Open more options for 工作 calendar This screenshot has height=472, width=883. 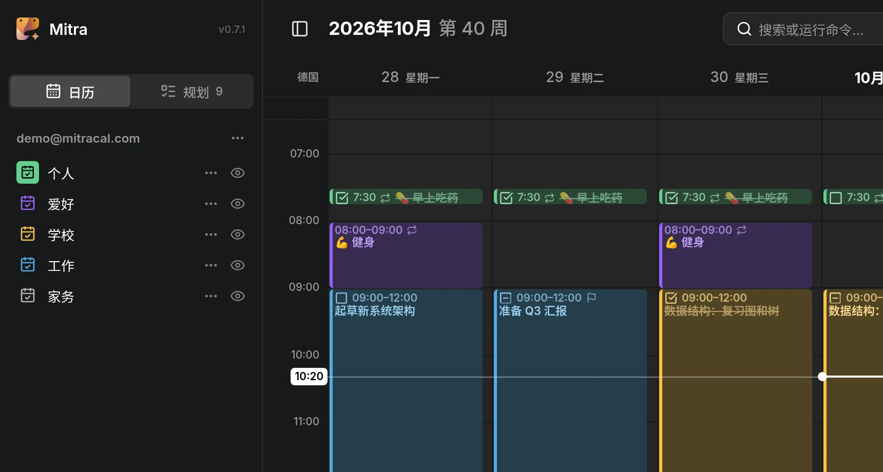(x=211, y=265)
